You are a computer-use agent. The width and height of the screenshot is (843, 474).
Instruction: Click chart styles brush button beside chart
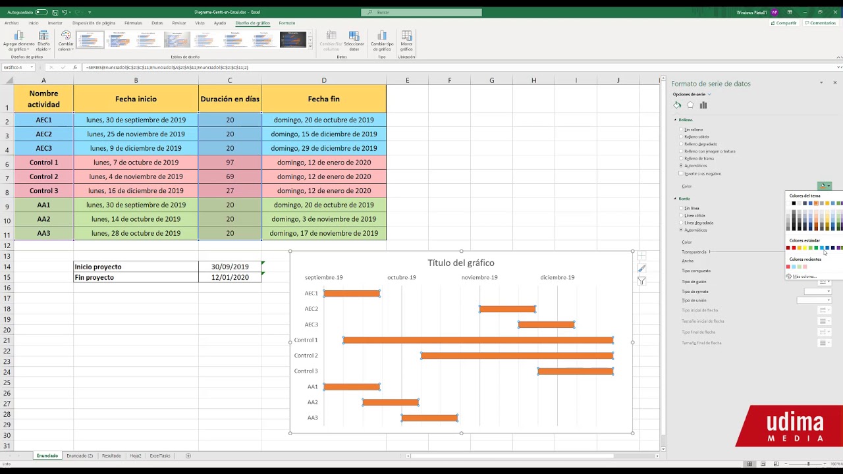click(641, 268)
